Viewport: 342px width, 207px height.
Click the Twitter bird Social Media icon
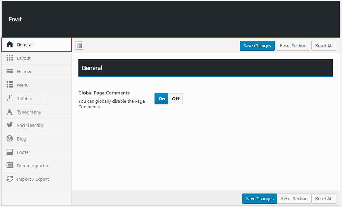pos(10,125)
